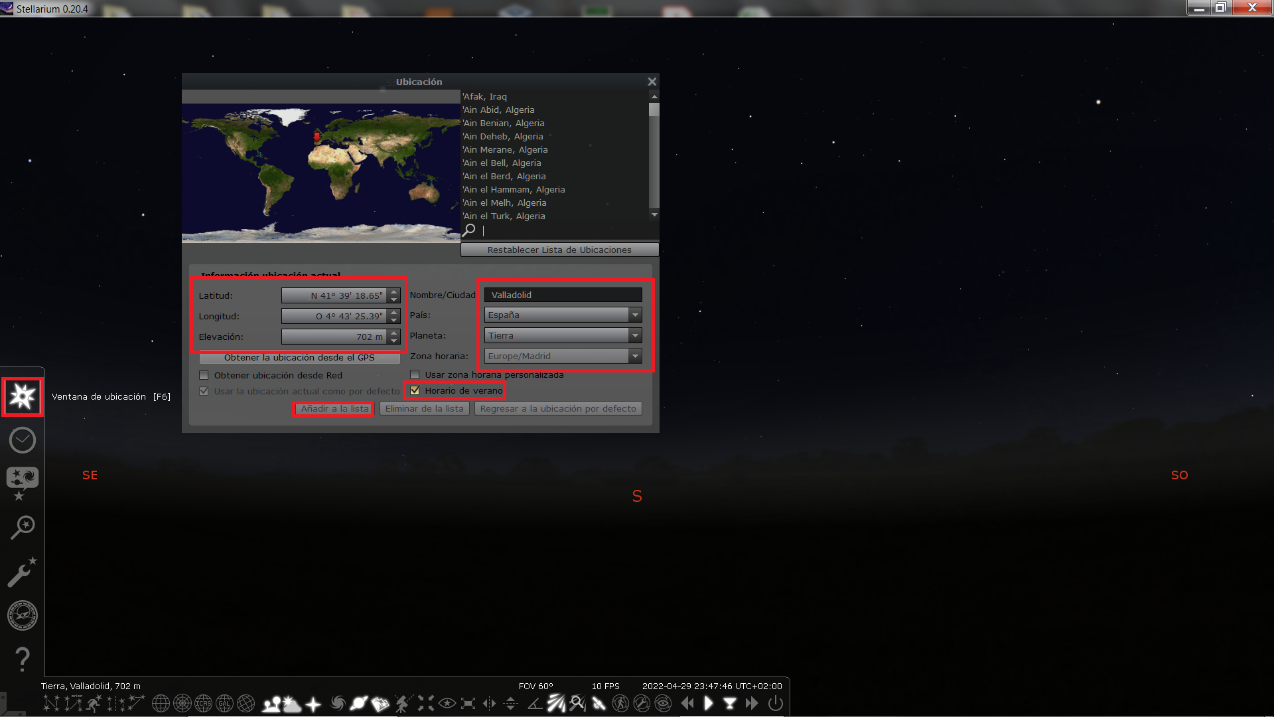Open help window question mark icon
Screen dimensions: 1274x717
point(23,659)
